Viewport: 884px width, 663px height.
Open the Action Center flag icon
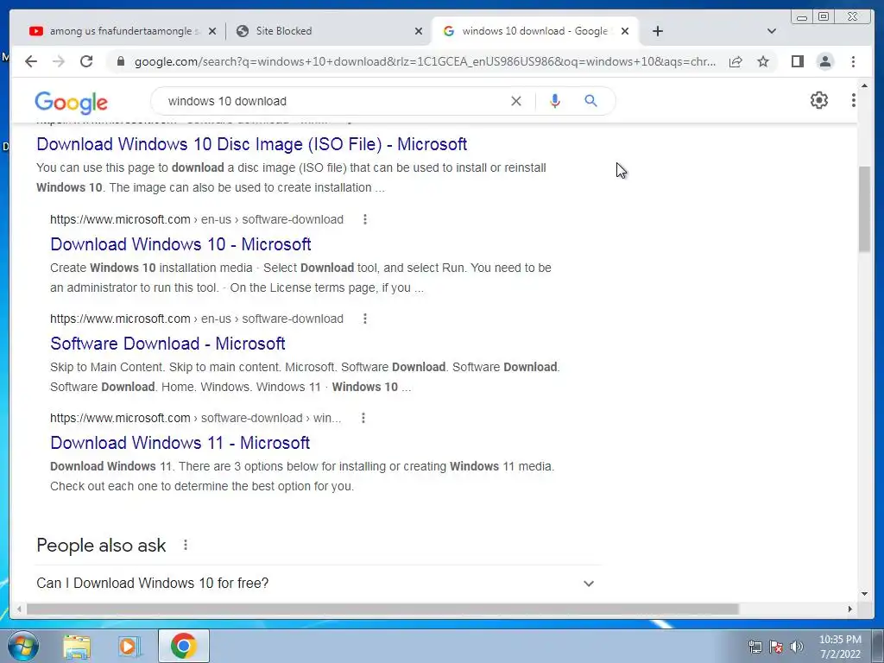tap(776, 647)
